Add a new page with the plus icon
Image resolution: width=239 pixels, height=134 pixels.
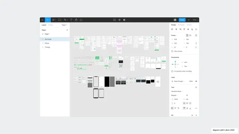[67, 30]
